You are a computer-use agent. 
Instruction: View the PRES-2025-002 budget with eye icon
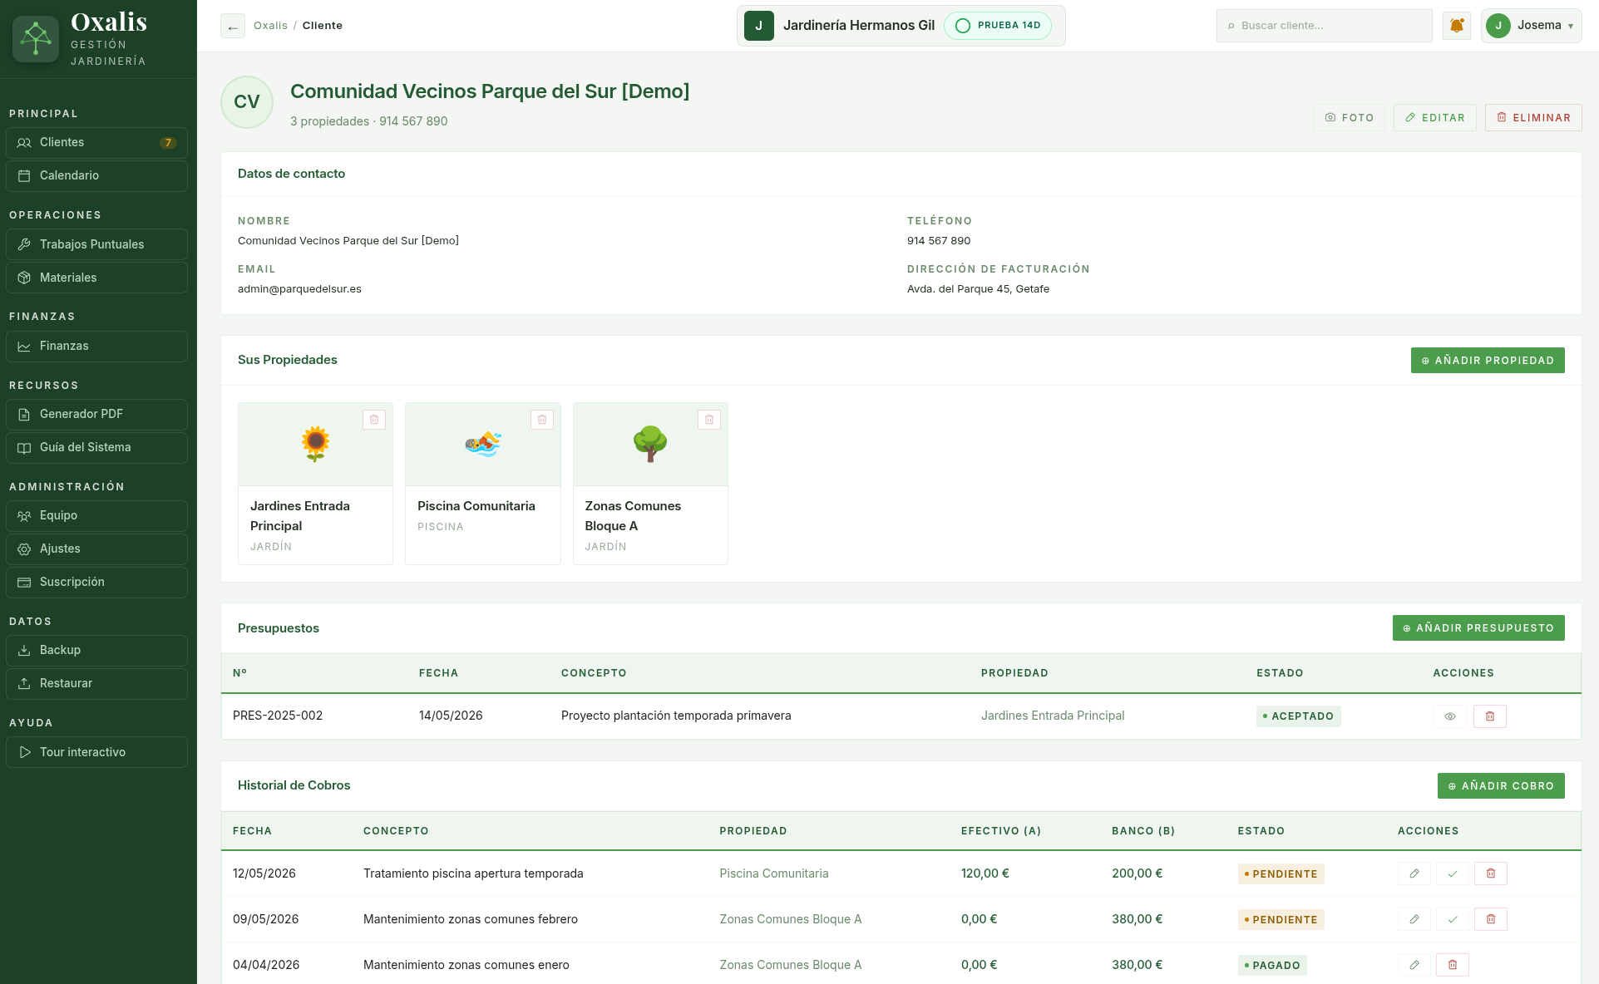tap(1449, 716)
